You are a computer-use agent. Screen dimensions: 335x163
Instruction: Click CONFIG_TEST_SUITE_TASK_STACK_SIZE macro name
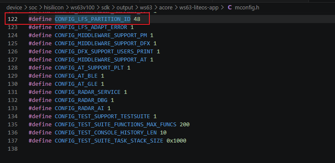pos(109,141)
